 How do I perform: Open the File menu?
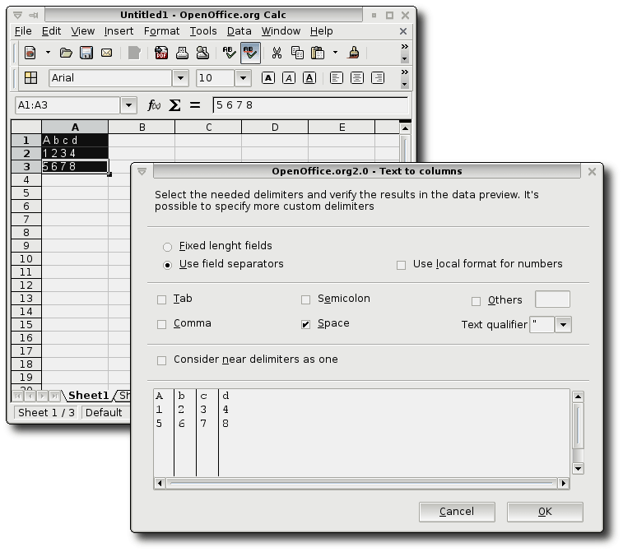23,31
